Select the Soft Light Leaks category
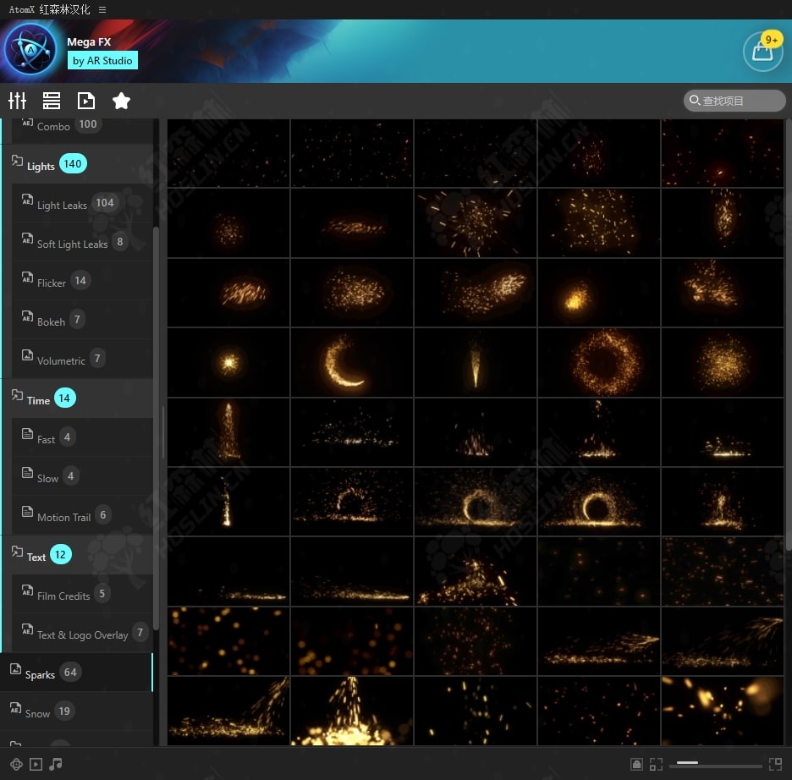This screenshot has height=780, width=792. (x=82, y=242)
